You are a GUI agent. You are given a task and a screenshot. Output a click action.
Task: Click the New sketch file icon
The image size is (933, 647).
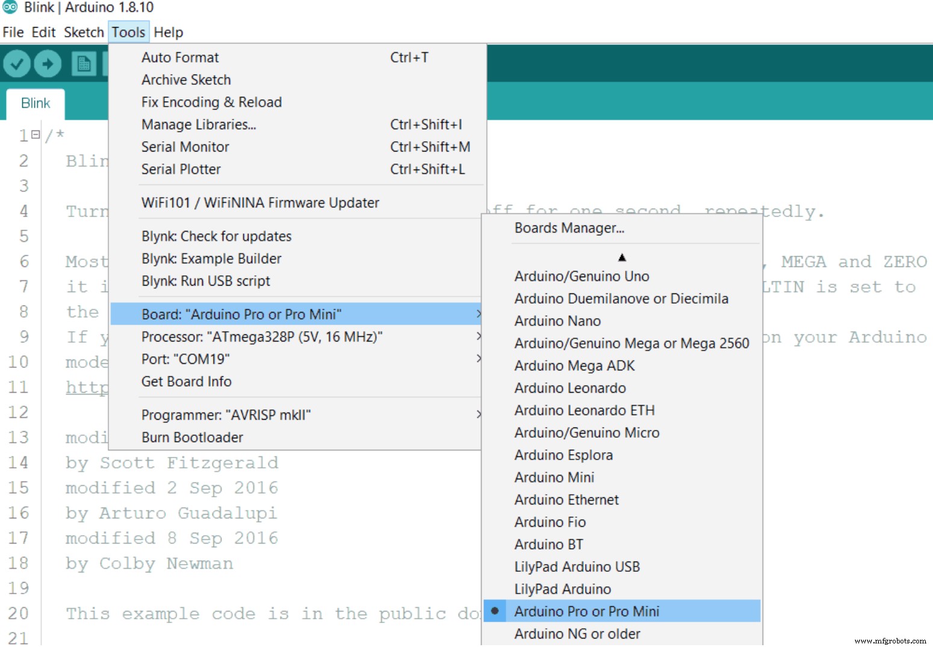[84, 64]
